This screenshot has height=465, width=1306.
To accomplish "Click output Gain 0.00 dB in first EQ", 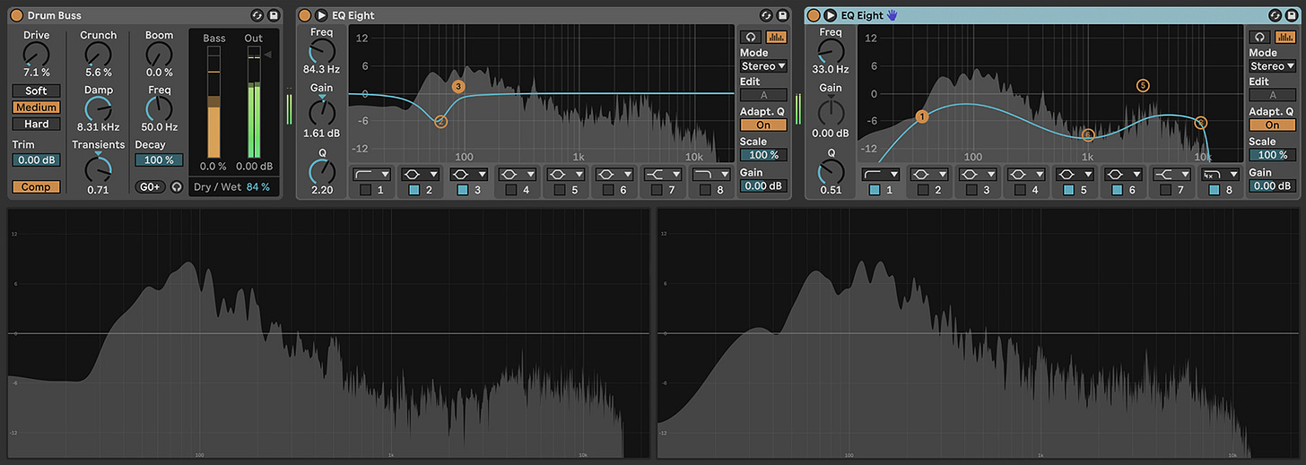I will click(763, 185).
